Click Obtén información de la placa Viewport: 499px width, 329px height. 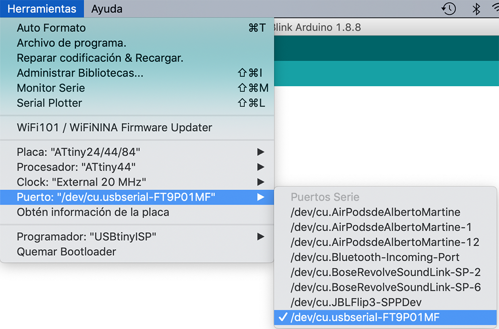(x=93, y=212)
